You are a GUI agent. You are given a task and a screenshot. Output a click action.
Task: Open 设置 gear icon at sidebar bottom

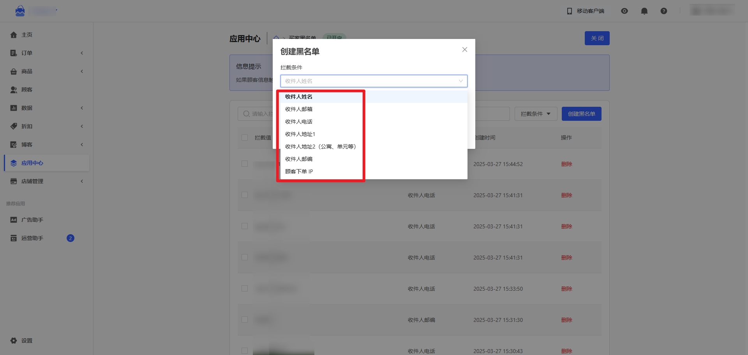click(x=14, y=341)
